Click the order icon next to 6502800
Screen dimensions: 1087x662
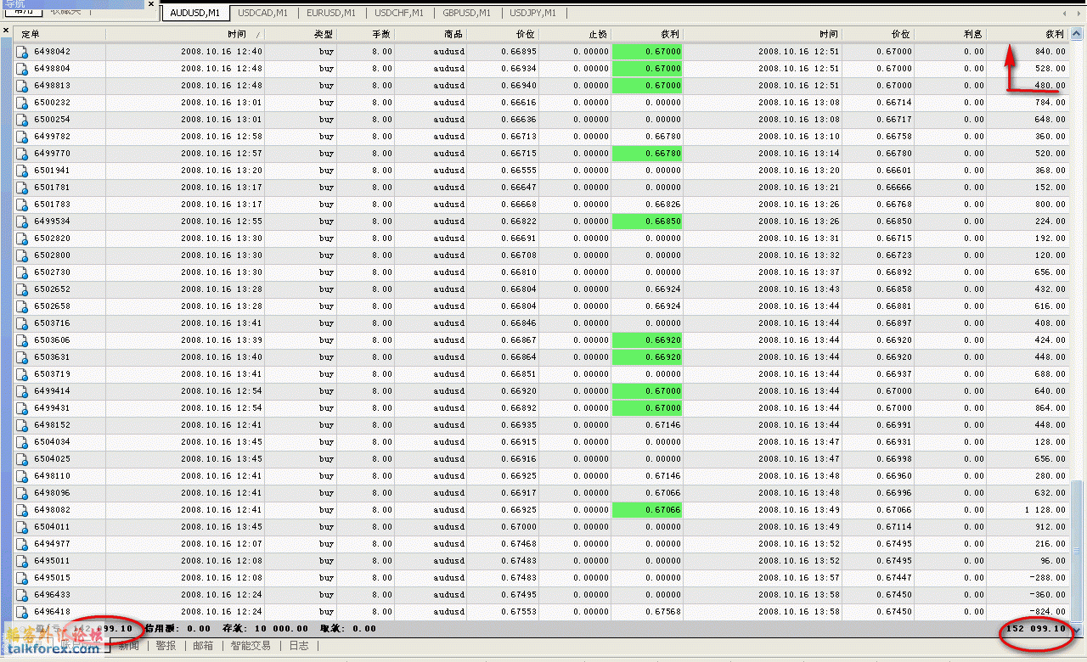[23, 255]
